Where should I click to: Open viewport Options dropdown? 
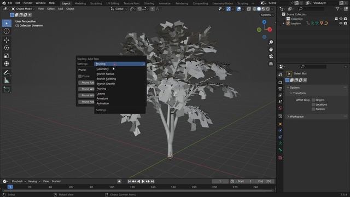267,15
